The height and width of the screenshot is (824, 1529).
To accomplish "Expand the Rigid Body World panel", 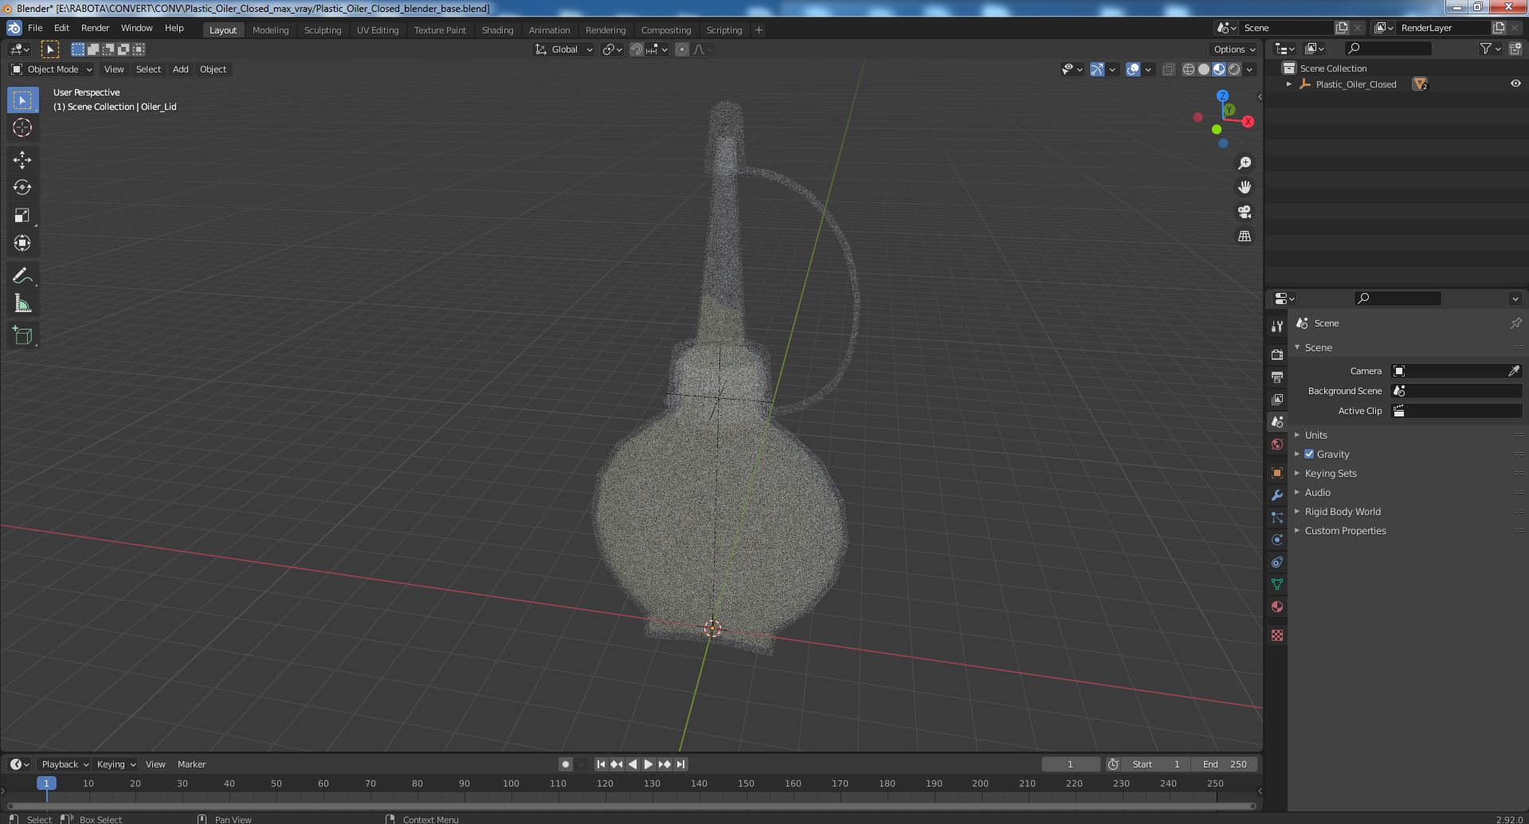I will tap(1342, 511).
